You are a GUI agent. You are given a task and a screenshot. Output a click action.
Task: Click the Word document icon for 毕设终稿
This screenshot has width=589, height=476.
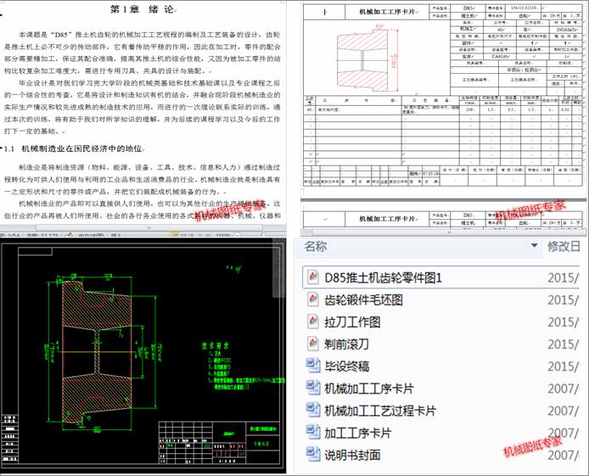[x=313, y=366]
